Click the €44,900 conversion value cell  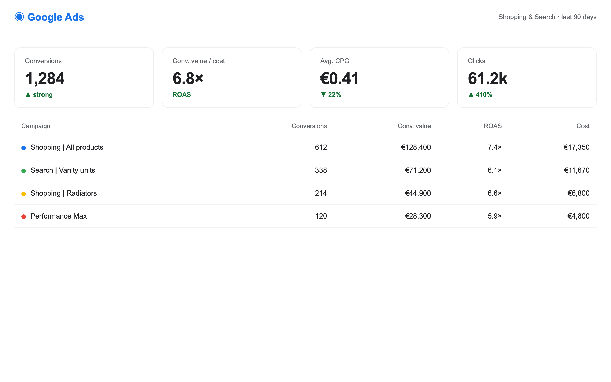(418, 193)
